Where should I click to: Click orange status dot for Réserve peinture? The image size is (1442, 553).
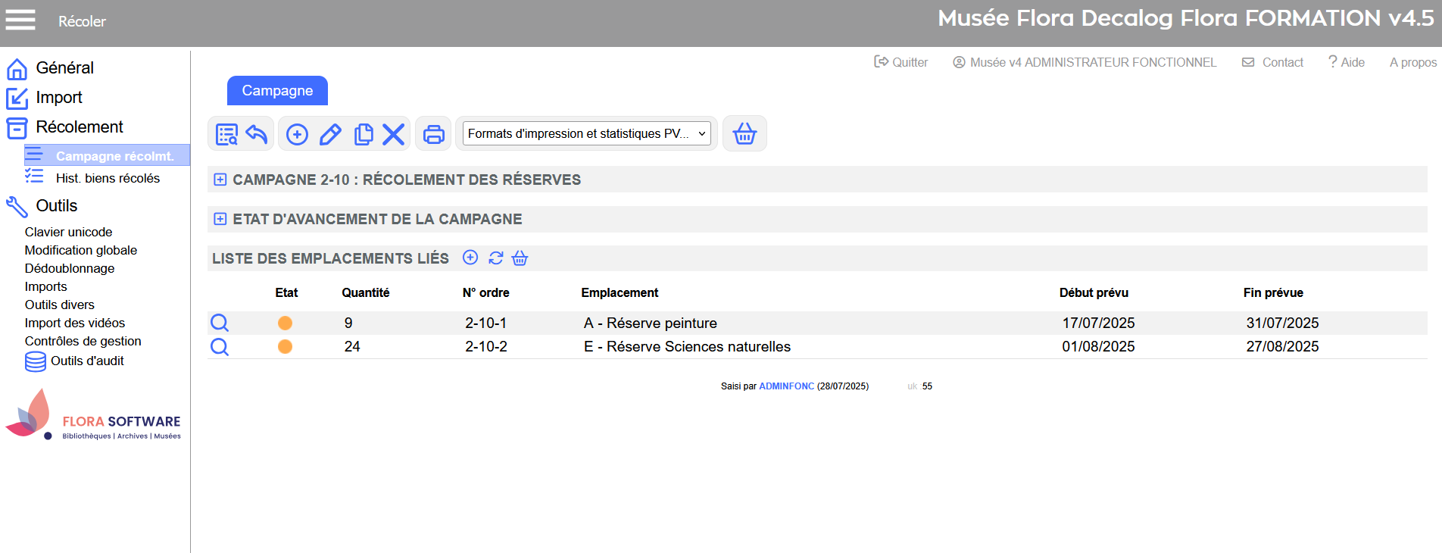(x=285, y=323)
